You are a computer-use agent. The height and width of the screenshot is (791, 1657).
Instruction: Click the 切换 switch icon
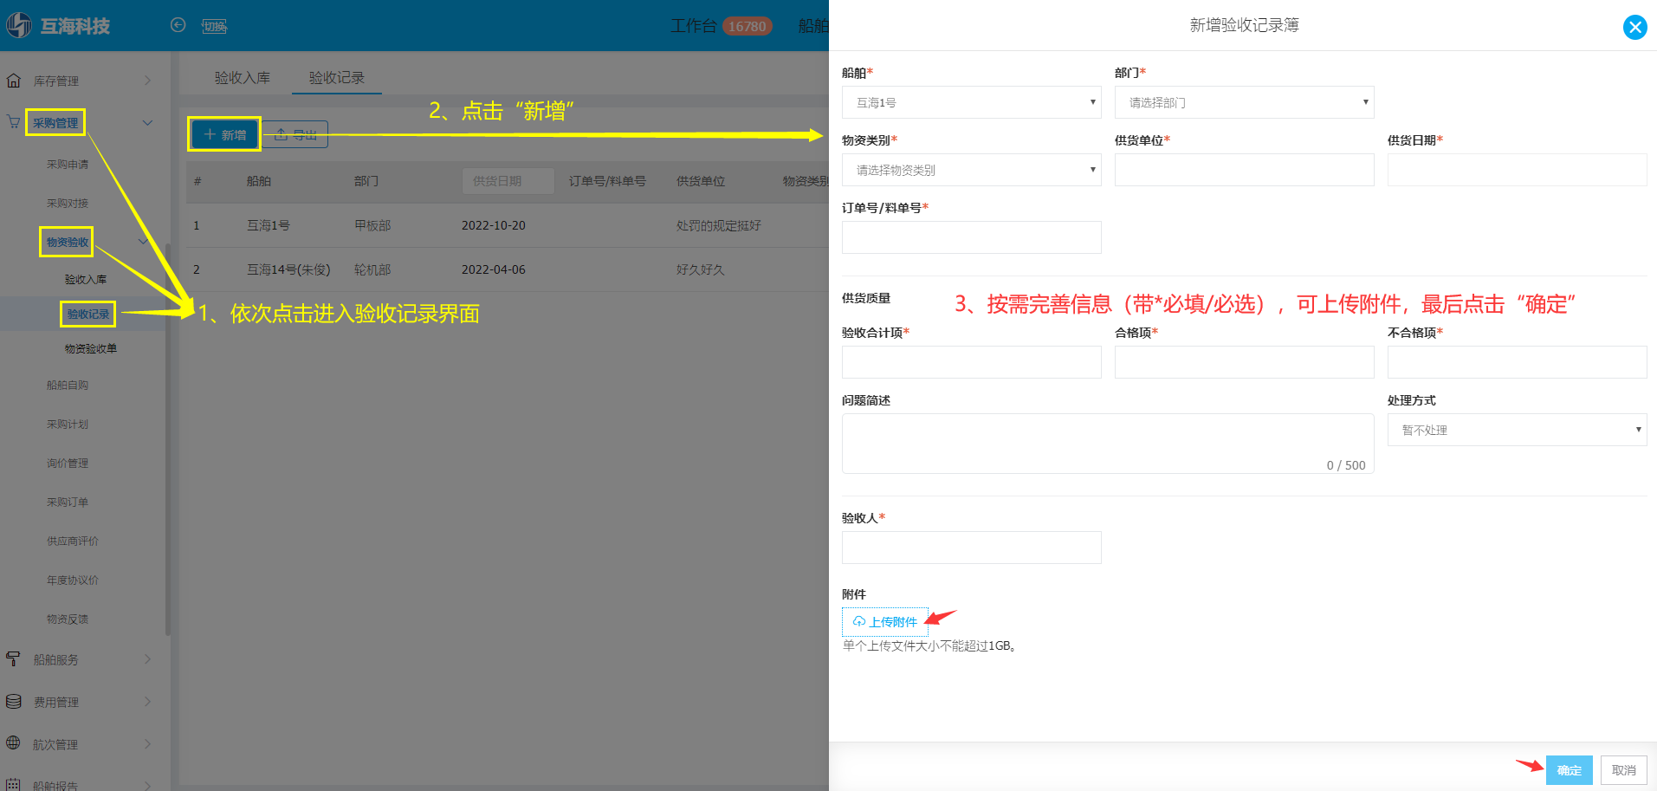pyautogui.click(x=214, y=26)
